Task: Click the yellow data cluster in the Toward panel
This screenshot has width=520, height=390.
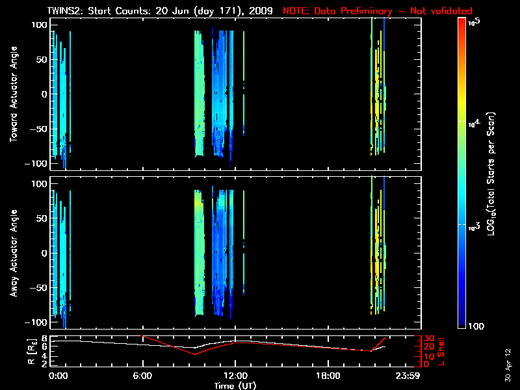Action: tap(376, 104)
